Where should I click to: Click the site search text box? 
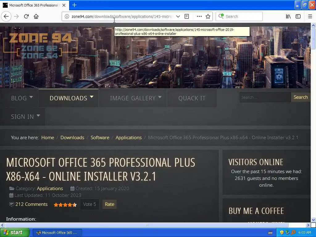coord(265,97)
